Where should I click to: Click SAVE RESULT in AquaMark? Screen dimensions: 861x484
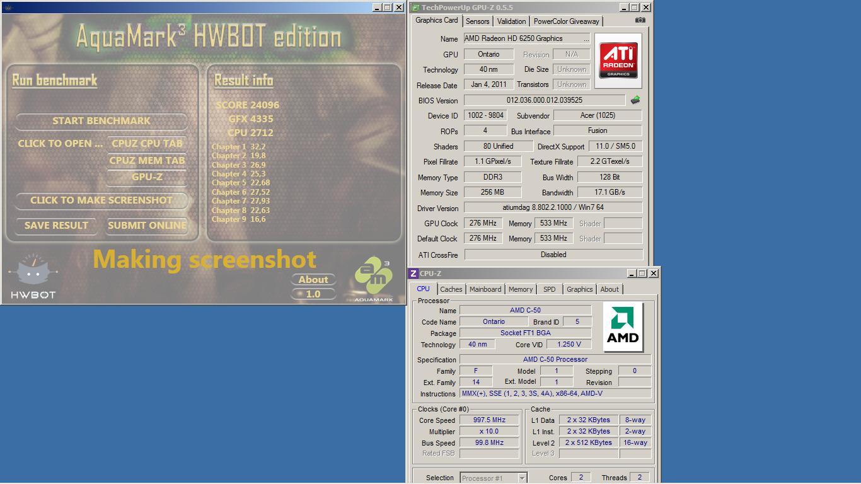56,225
